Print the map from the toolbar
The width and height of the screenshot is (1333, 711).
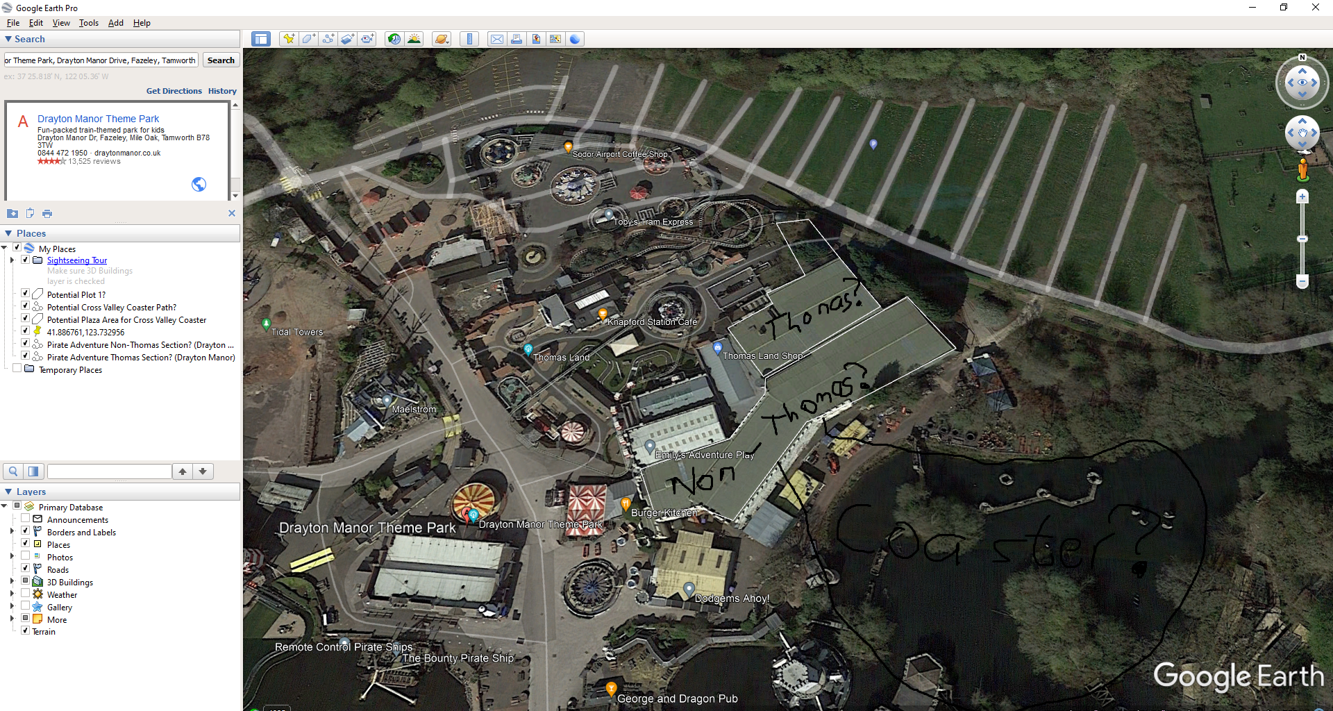(517, 39)
